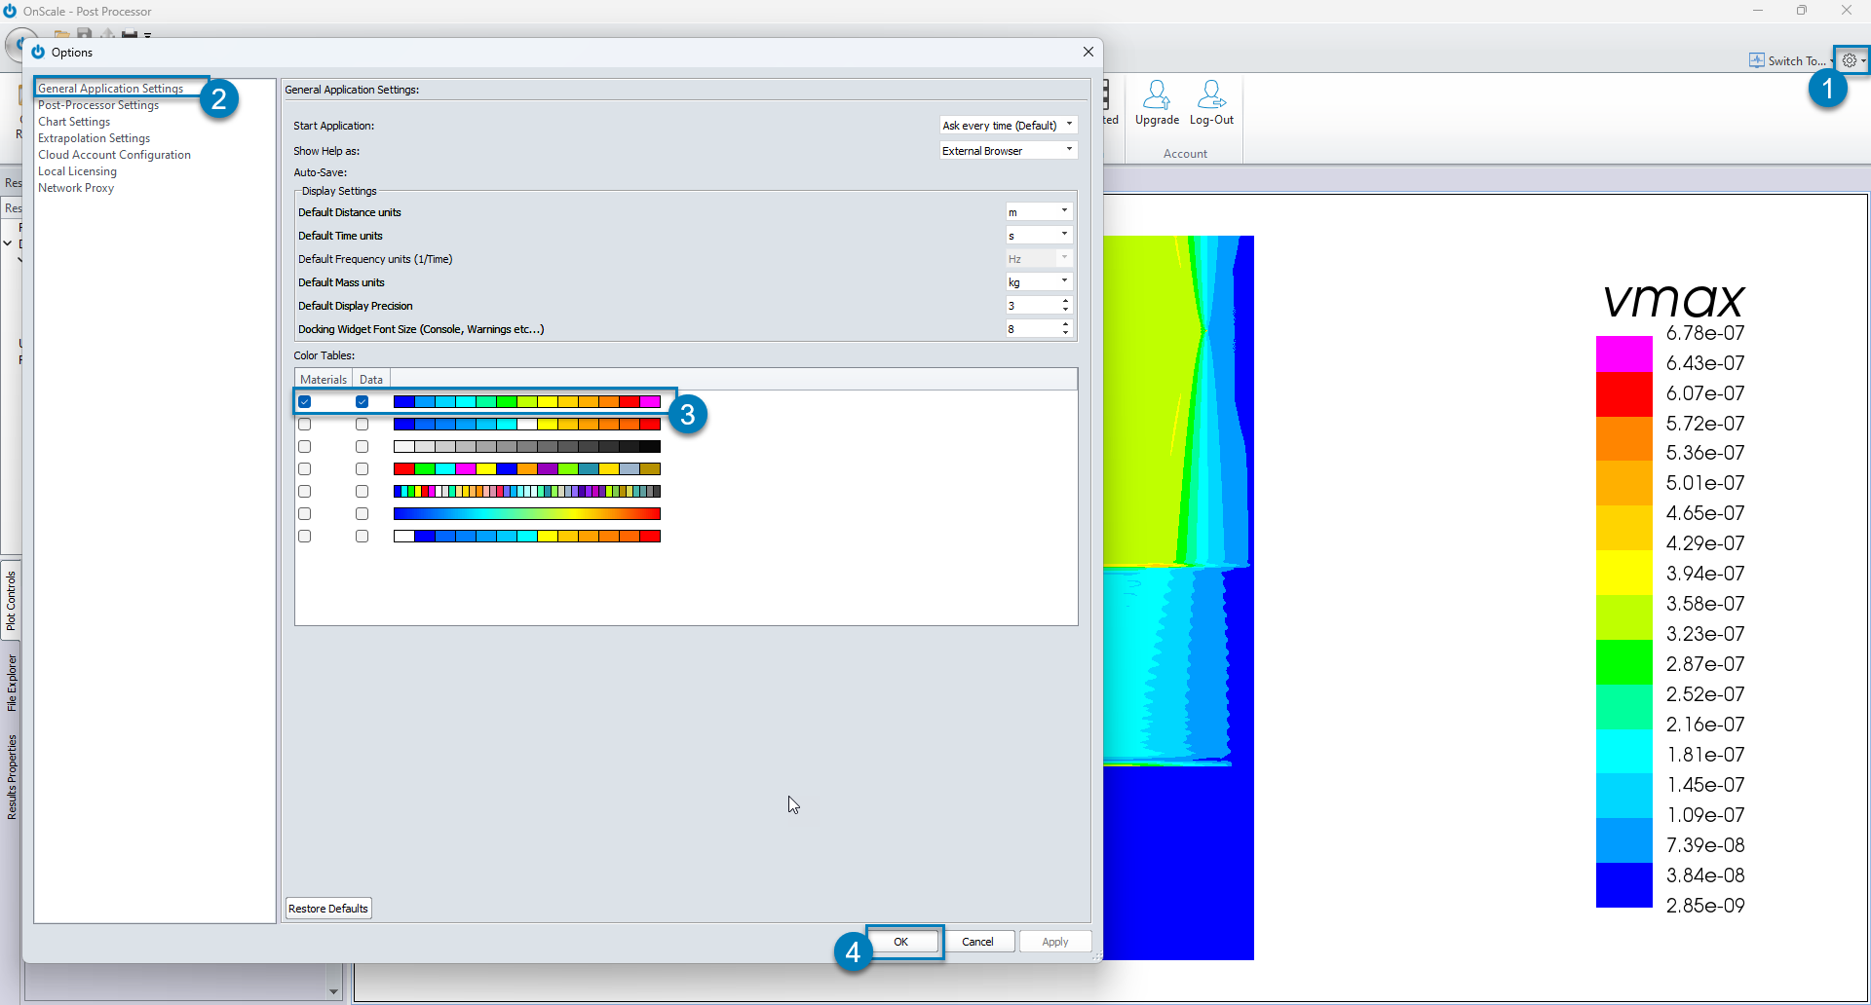Click the Switch To icon
Image resolution: width=1871 pixels, height=1005 pixels.
1757,60
